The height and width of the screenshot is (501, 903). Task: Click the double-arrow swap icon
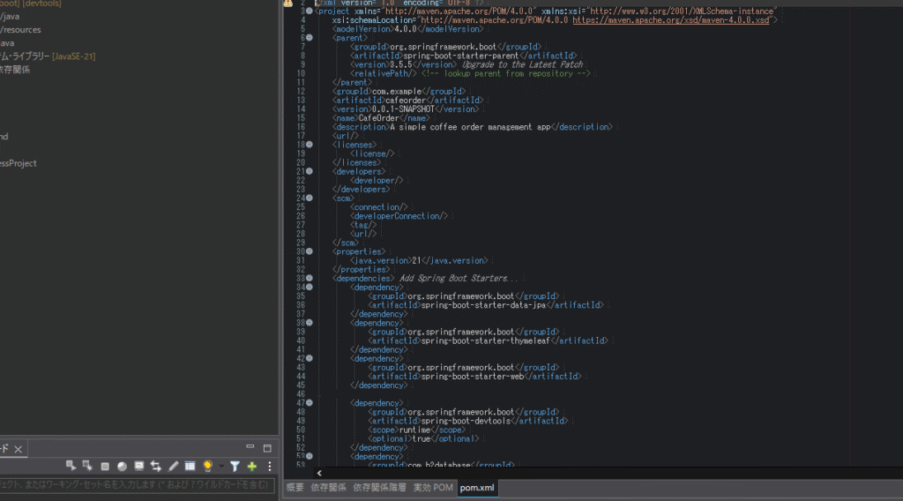156,466
